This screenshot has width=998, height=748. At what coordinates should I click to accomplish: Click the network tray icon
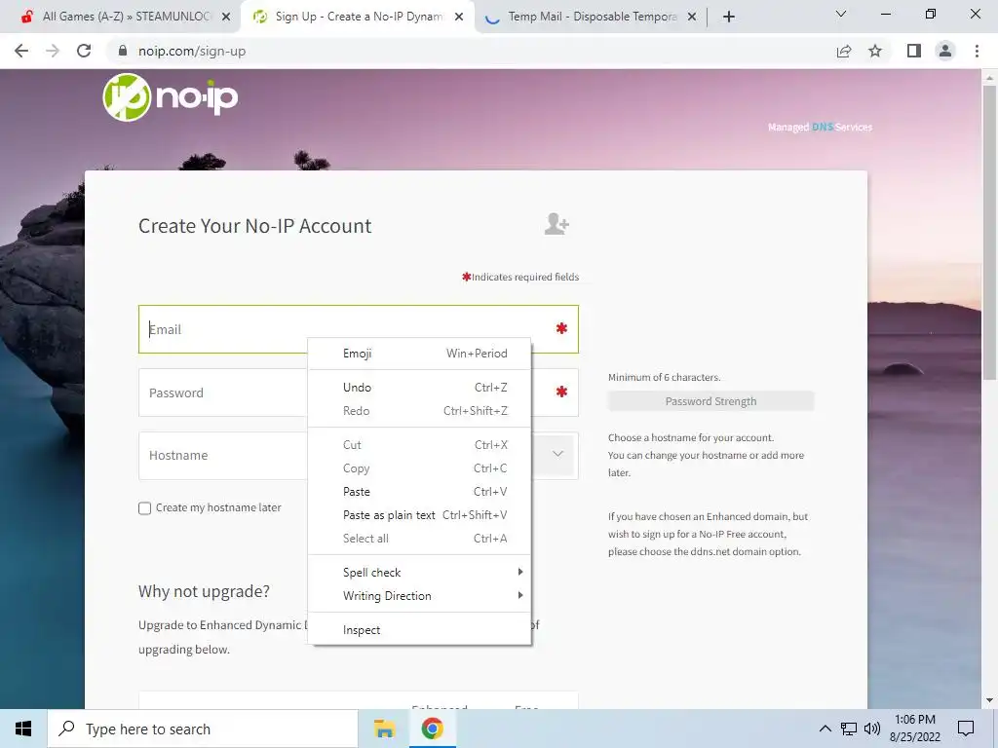click(849, 729)
